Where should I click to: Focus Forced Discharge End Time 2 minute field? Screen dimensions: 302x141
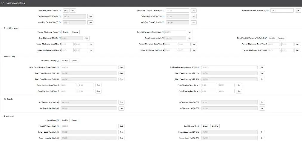(x=184, y=50)
